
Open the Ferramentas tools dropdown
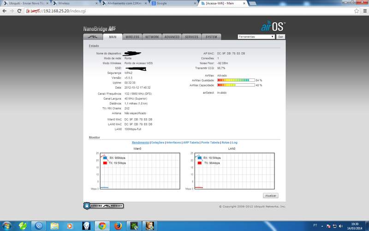(x=256, y=37)
